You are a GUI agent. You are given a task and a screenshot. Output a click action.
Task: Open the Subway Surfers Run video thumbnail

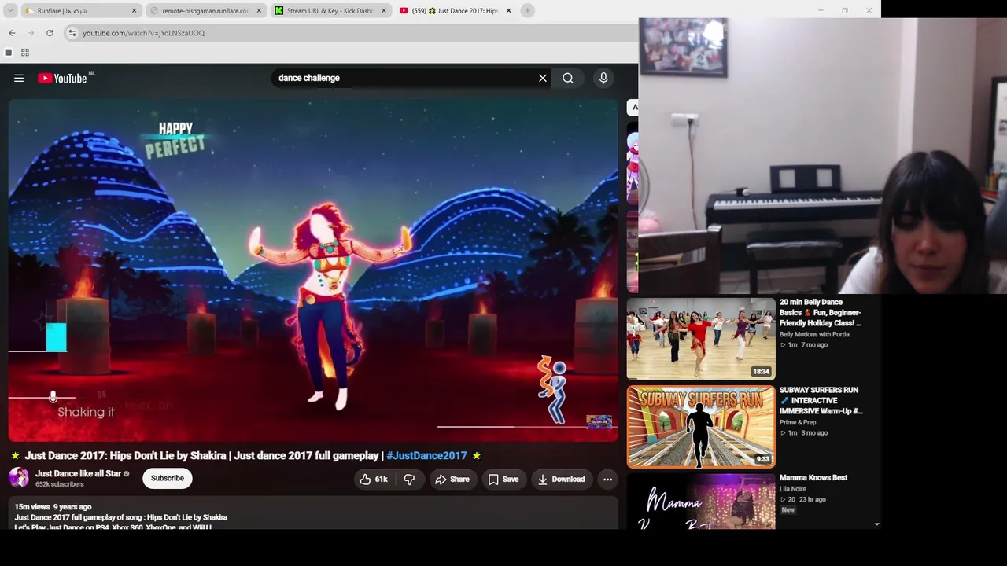[701, 426]
